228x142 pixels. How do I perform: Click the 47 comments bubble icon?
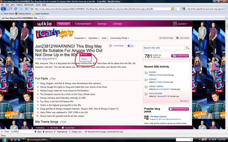click(110, 46)
